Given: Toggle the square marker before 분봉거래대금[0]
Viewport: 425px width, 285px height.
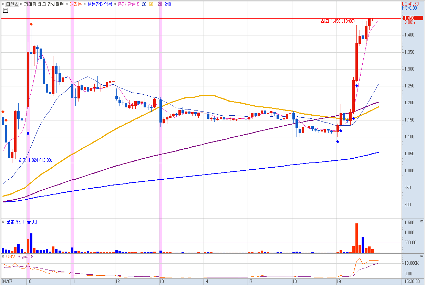Looking at the screenshot, I should [x=3, y=222].
